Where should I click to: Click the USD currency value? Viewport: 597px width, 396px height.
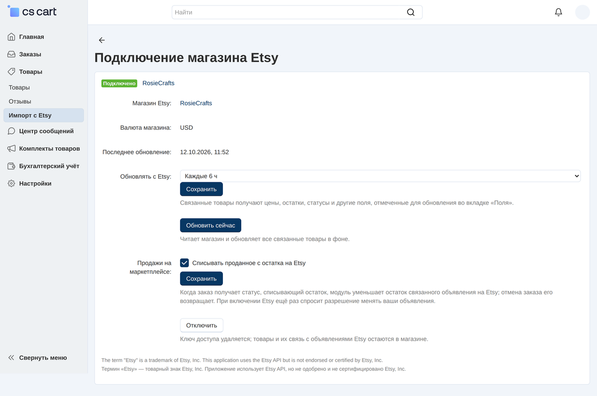[187, 128]
